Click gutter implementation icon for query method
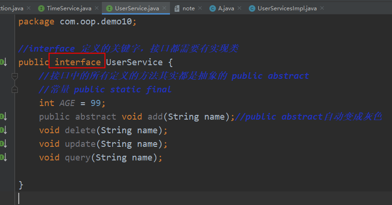Screen dimensions: 392x205 pyautogui.click(x=3, y=158)
